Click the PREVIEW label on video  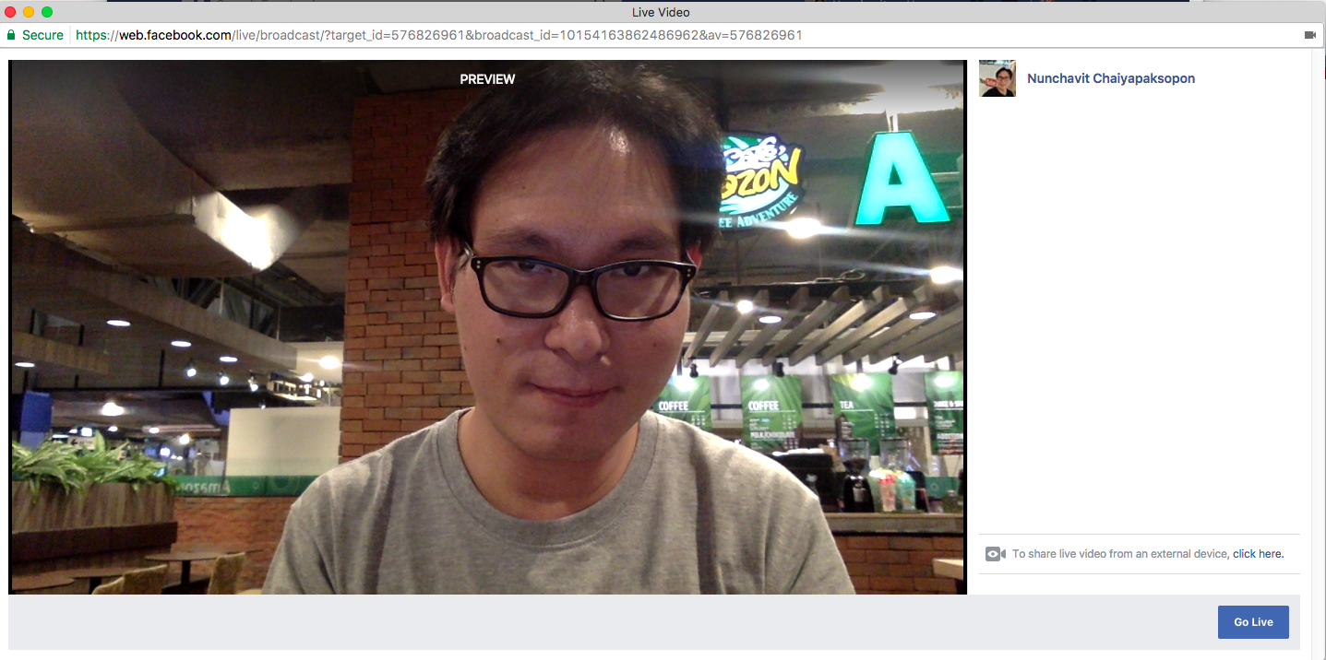tap(487, 79)
